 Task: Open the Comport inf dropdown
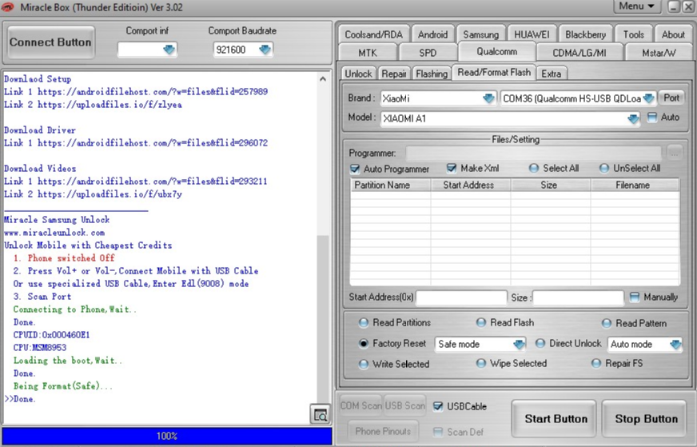[x=169, y=50]
